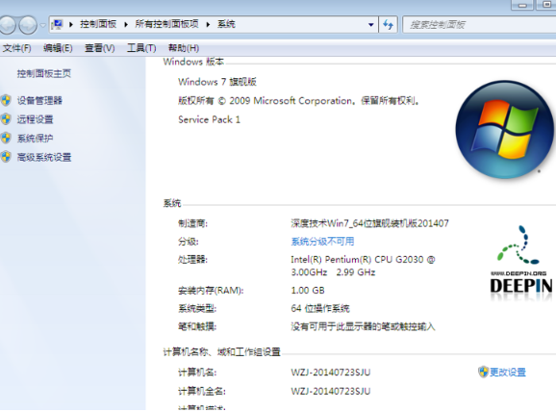Click the Windows 版本 section heading

[193, 62]
